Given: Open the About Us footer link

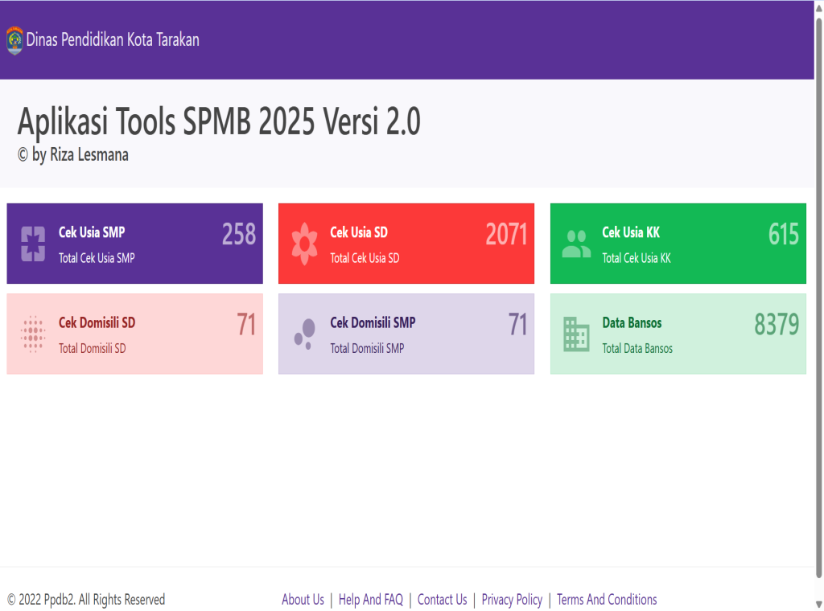Looking at the screenshot, I should pyautogui.click(x=303, y=600).
